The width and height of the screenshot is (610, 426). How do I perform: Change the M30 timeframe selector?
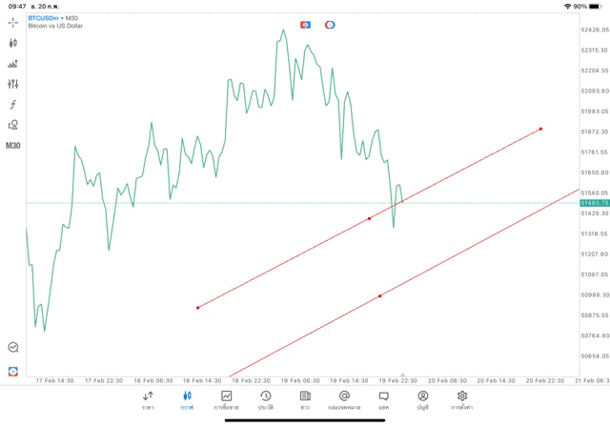[13, 146]
